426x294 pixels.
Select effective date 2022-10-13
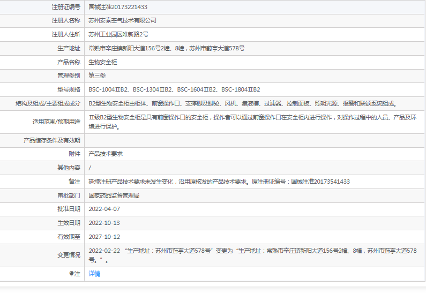pyautogui.click(x=104, y=223)
